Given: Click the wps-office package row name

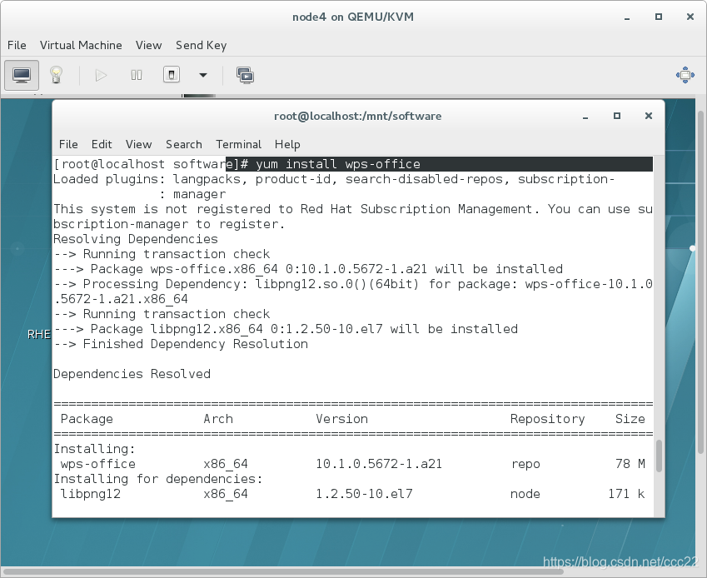Looking at the screenshot, I should 97,464.
